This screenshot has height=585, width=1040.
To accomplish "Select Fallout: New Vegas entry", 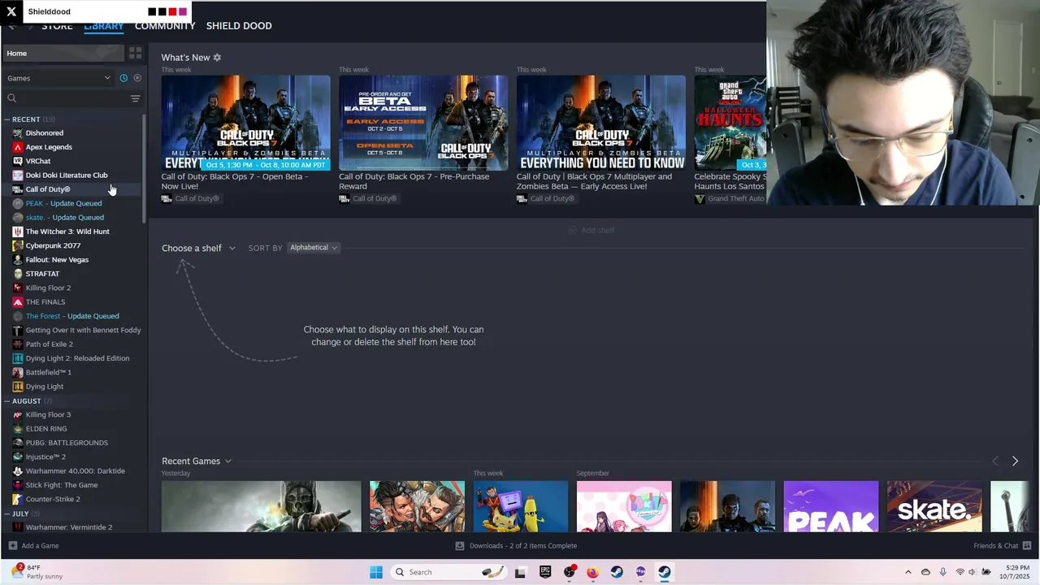I will pos(57,260).
